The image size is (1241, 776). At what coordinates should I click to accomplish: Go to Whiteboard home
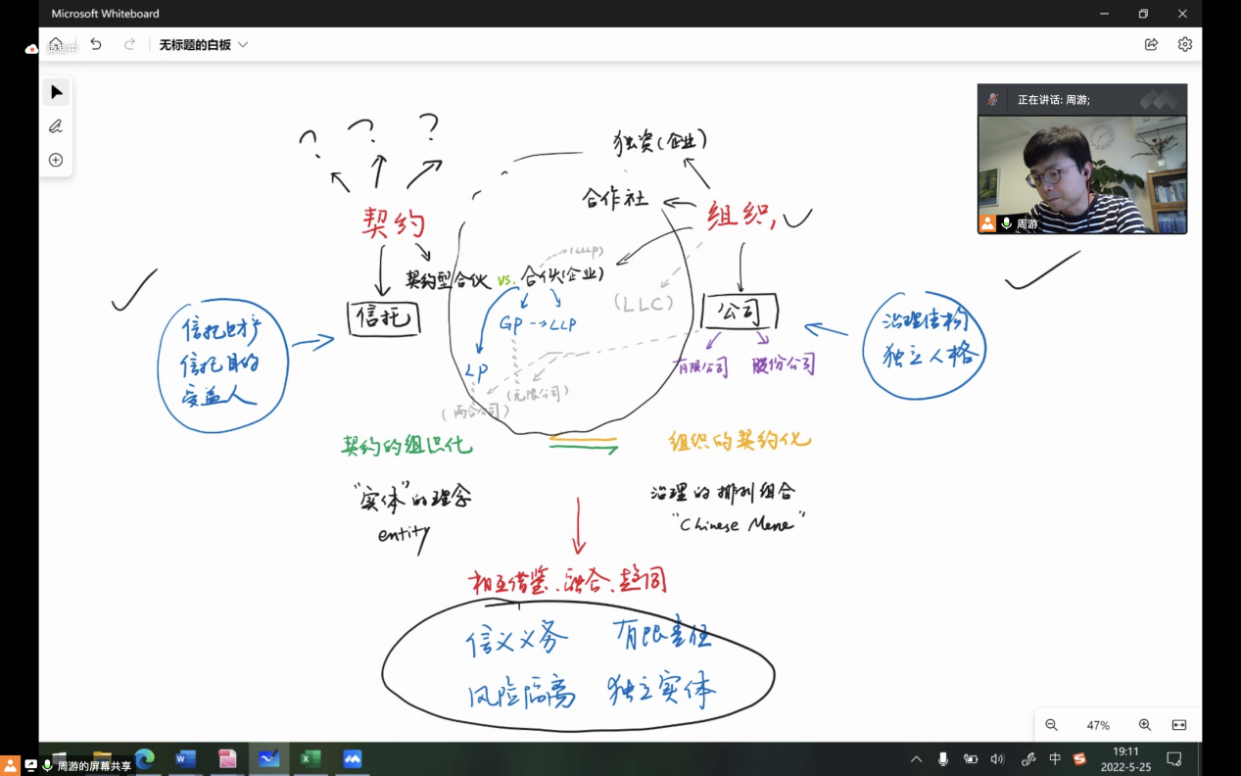[56, 44]
